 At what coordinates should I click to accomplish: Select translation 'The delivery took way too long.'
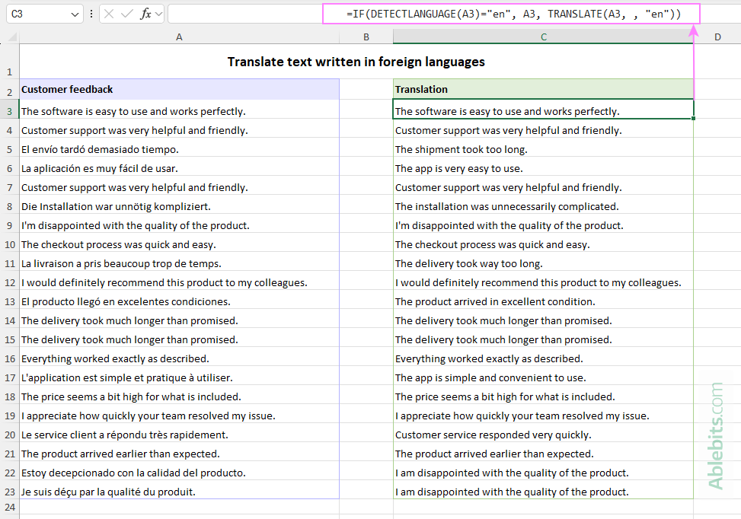click(x=544, y=263)
